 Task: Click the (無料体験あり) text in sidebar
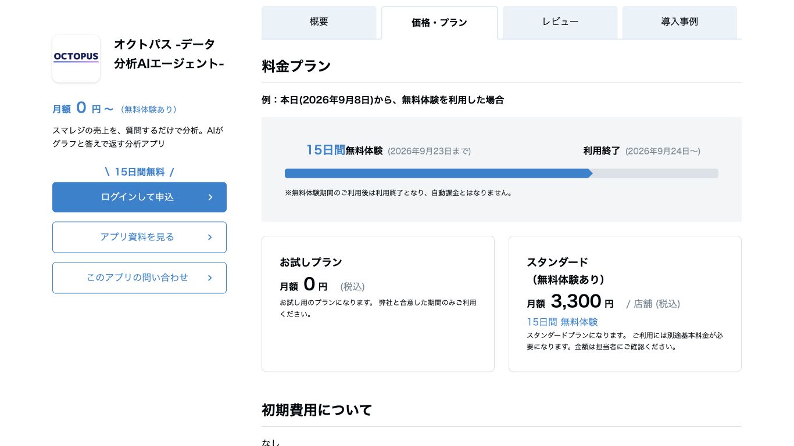(x=148, y=109)
